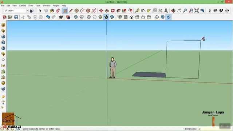Viewport: 233px width, 131px height.
Task: Create a new file
Action: pyautogui.click(x=4, y=17)
